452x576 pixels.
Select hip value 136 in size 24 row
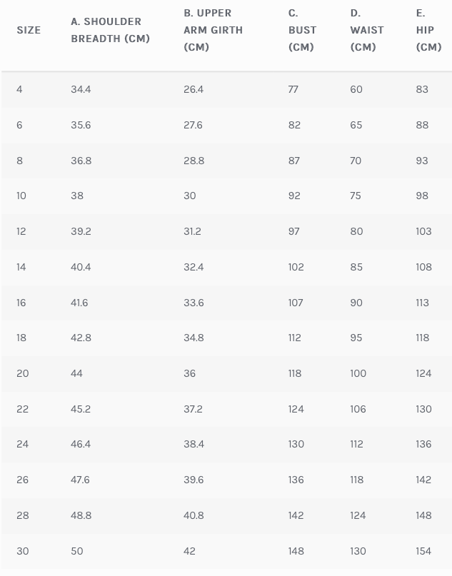[x=423, y=444]
